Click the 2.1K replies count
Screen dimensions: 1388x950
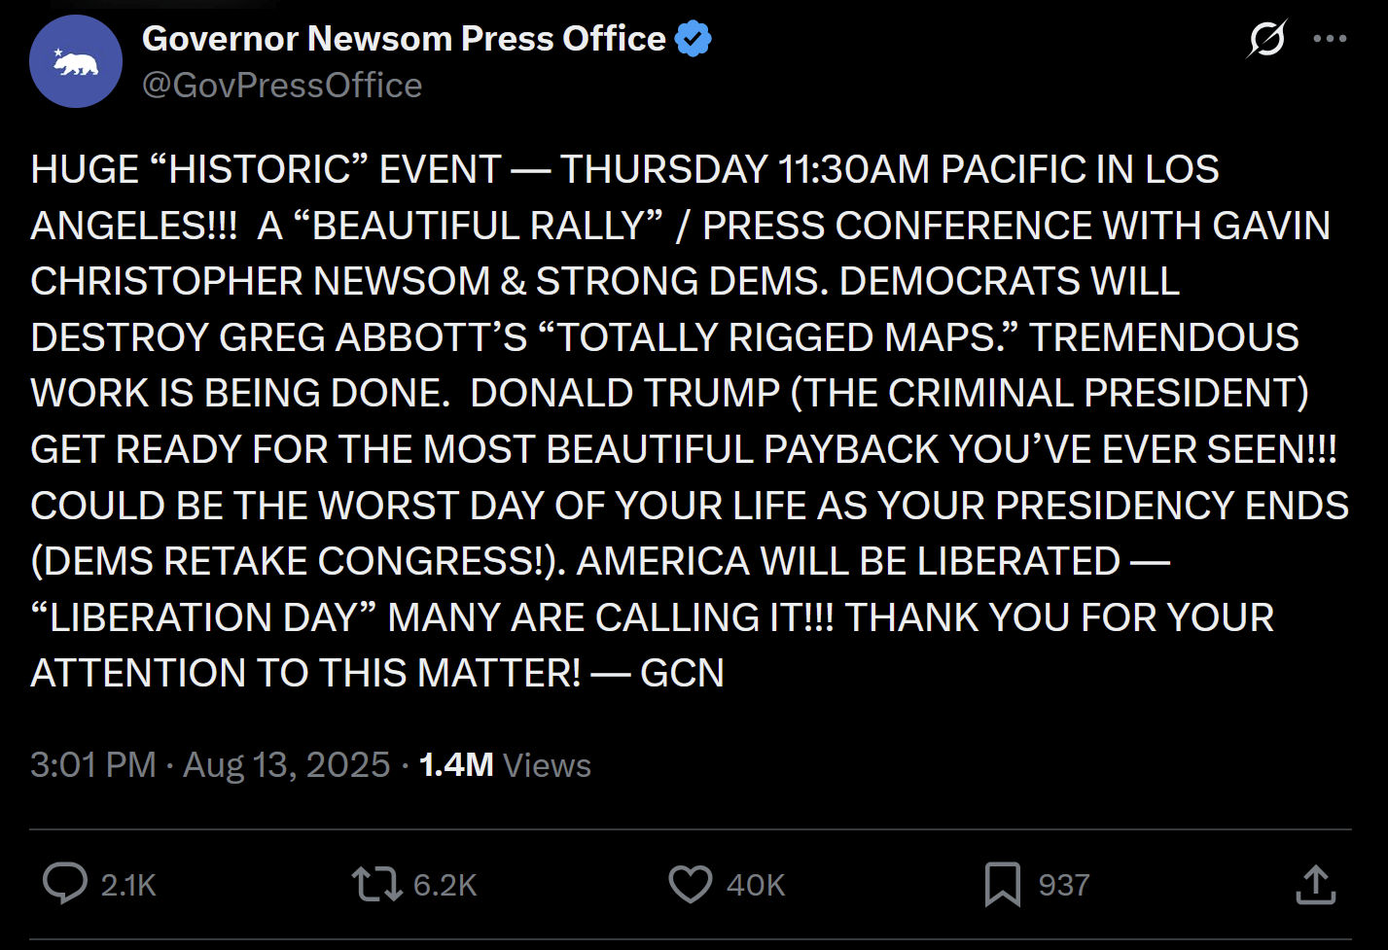click(128, 885)
